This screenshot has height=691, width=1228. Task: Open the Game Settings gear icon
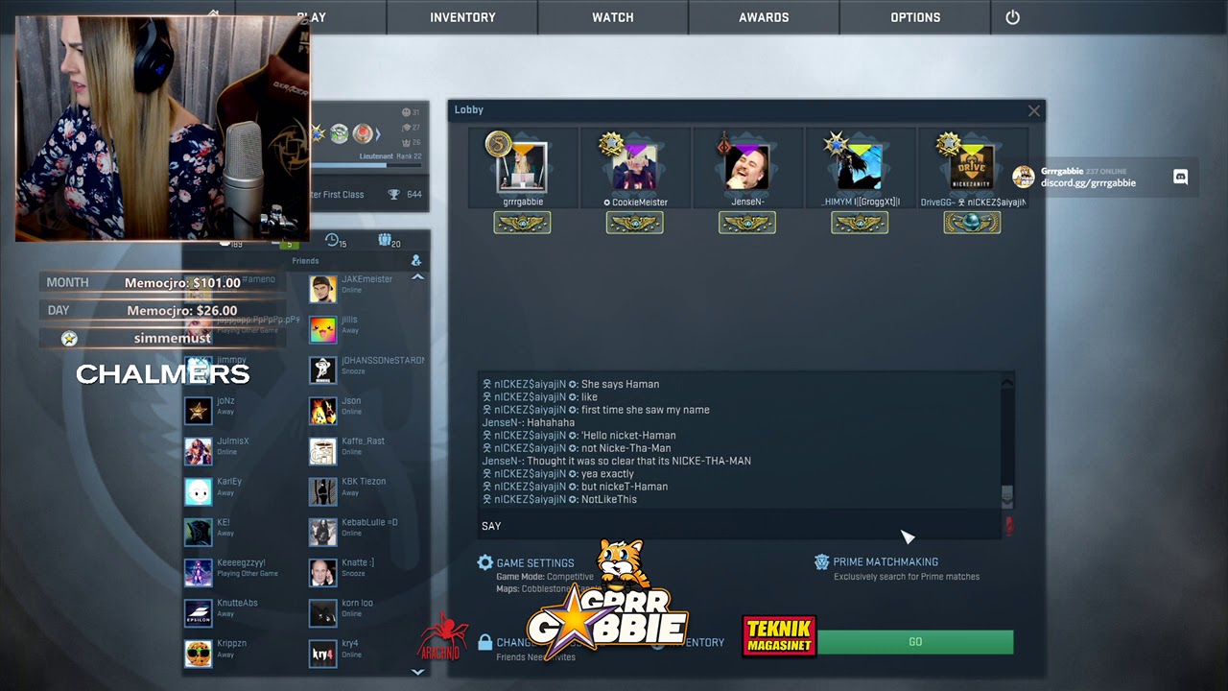click(x=485, y=562)
